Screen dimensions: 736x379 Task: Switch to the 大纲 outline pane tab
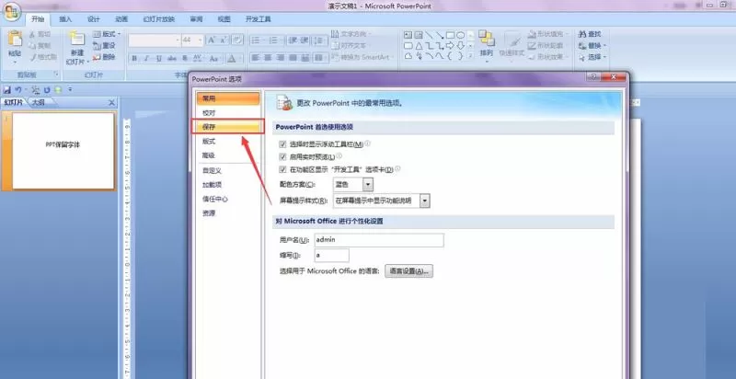coord(39,102)
